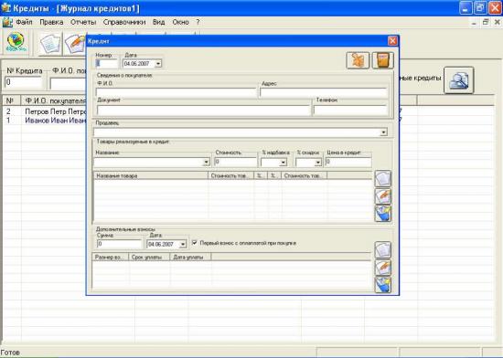
Task: Click the orange exit door icon in dialog
Action: [382, 60]
